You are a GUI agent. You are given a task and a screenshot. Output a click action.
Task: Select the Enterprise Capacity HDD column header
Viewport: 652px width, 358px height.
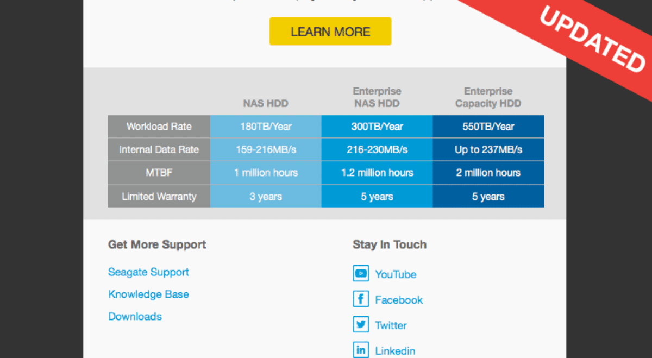(x=488, y=97)
